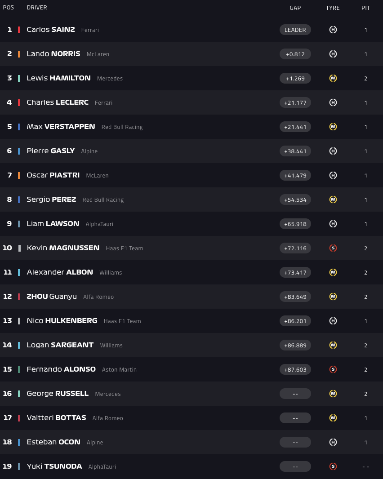Screen dimensions: 383x479
Task: Select George Russell's row name
Action: pos(58,394)
